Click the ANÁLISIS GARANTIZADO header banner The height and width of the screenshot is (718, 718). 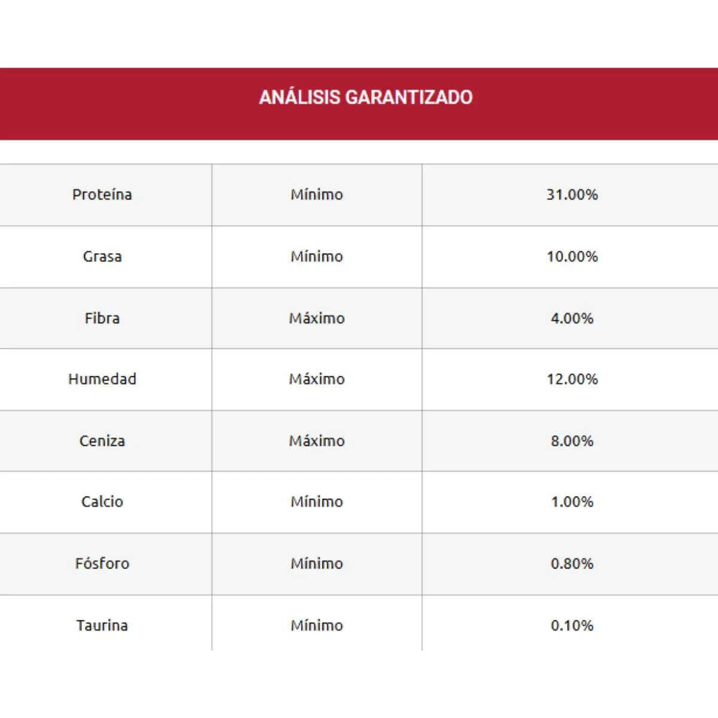pos(366,98)
